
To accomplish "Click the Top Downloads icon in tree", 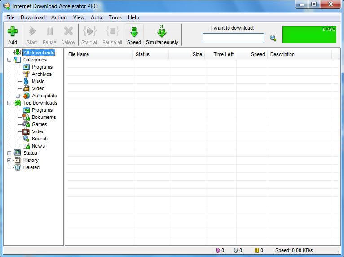I will pyautogui.click(x=18, y=103).
